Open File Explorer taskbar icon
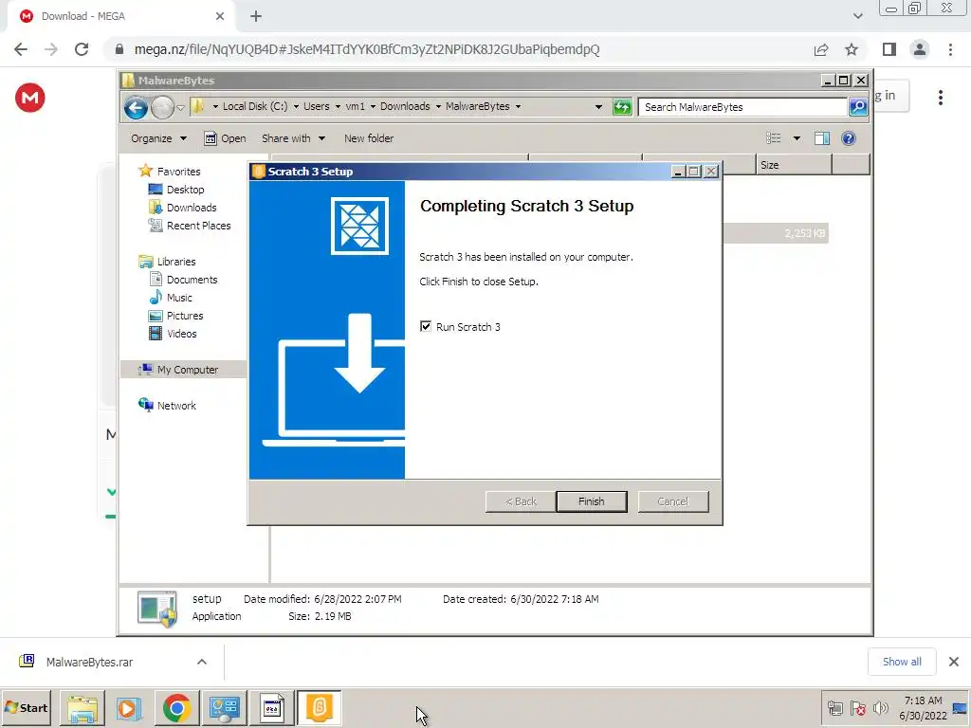Image resolution: width=971 pixels, height=728 pixels. 82,707
